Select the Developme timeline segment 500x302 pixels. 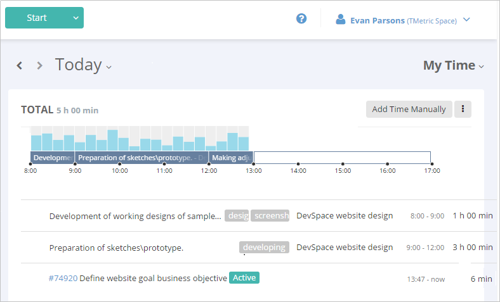click(52, 158)
